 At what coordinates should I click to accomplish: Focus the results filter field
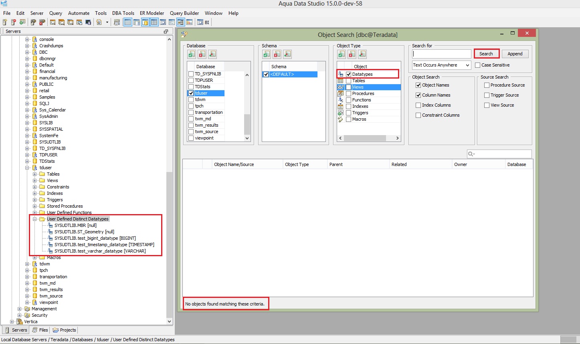tap(499, 154)
